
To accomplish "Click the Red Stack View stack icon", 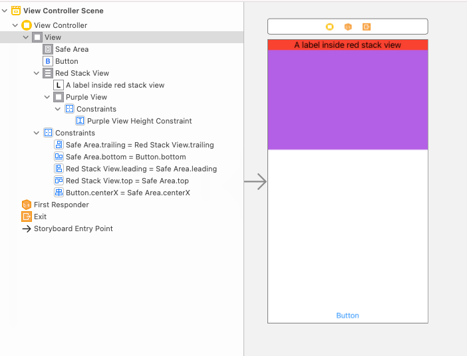I will point(48,73).
